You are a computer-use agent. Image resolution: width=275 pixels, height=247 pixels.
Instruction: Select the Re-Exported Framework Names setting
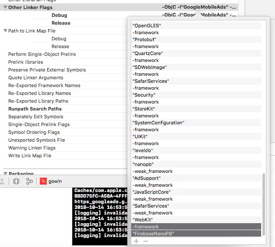point(44,85)
